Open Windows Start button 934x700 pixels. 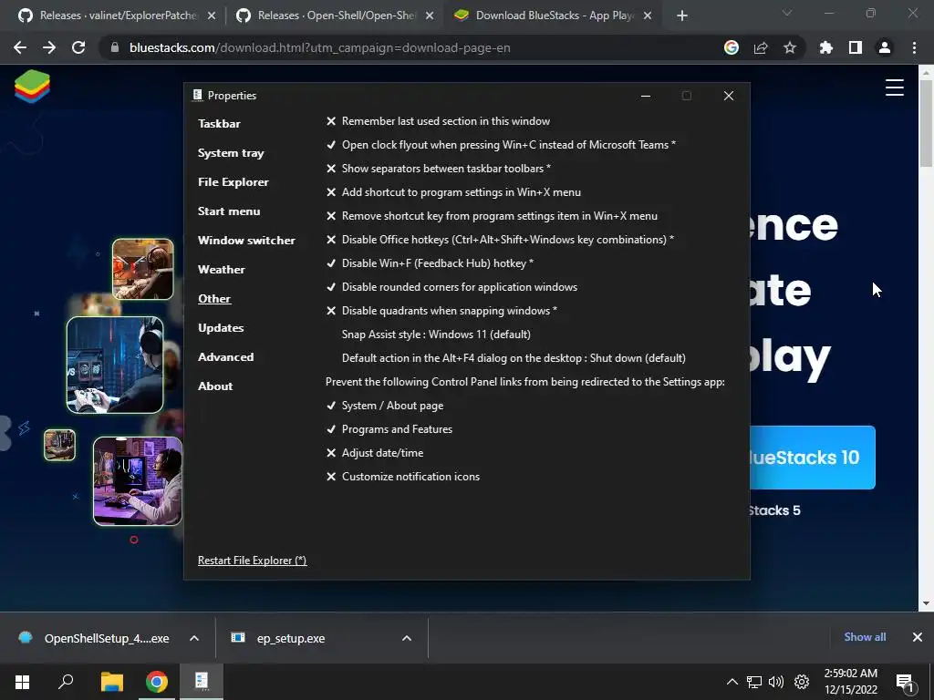pyautogui.click(x=22, y=682)
